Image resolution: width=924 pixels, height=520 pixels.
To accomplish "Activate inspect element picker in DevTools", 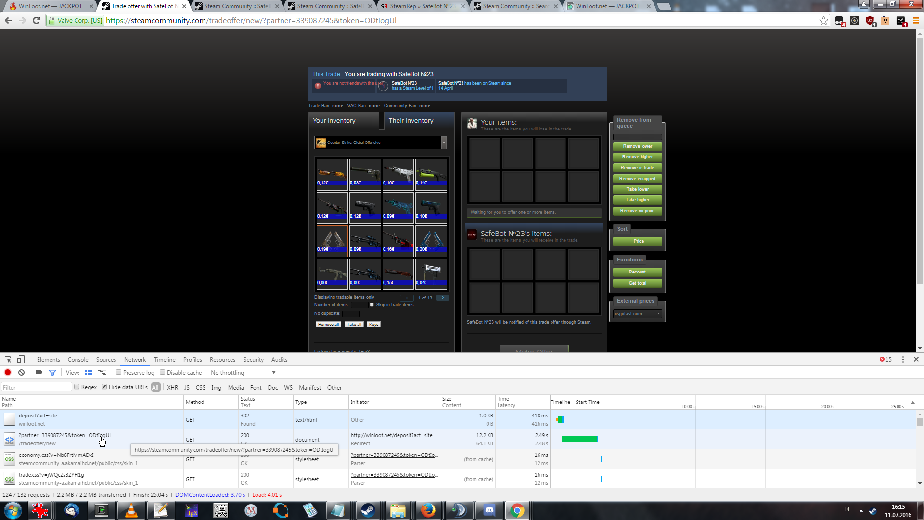I will coord(8,359).
